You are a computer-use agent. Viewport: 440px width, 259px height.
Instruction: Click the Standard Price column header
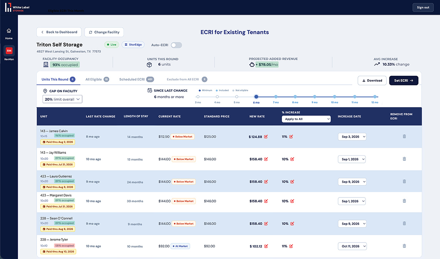pos(217,116)
